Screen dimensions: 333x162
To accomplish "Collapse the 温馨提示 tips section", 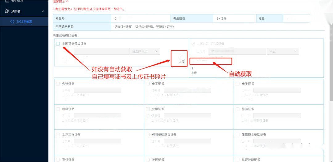I will click(x=68, y=2).
